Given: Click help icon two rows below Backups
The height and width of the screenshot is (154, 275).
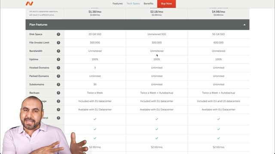Looking at the screenshot, I should [58, 110].
